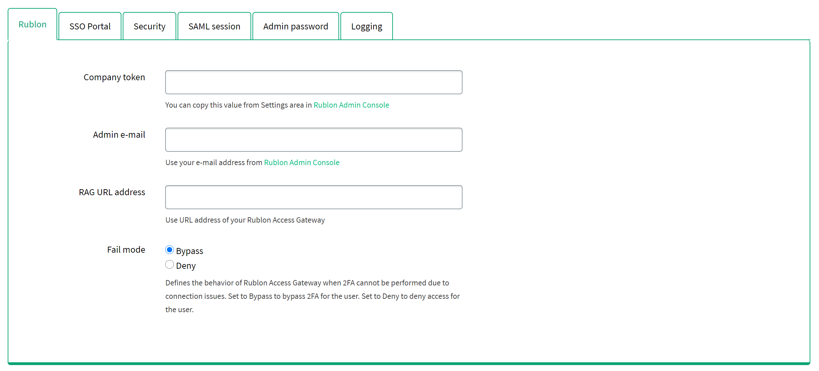Click the Company token field label
The height and width of the screenshot is (371, 819).
(x=114, y=77)
